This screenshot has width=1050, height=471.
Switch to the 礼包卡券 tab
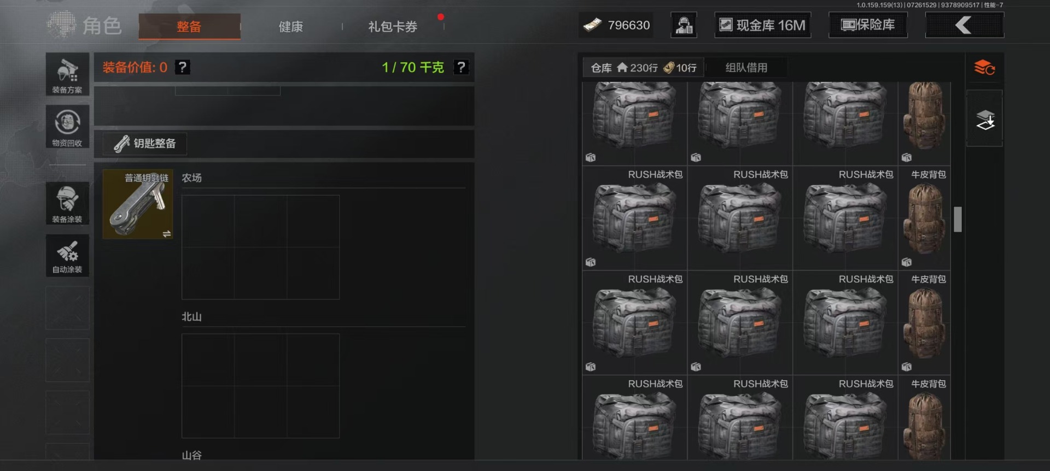coord(393,26)
